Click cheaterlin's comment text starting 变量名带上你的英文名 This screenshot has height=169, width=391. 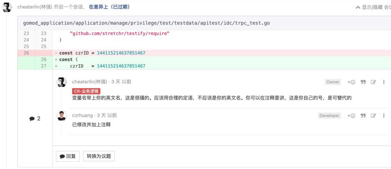[212, 98]
